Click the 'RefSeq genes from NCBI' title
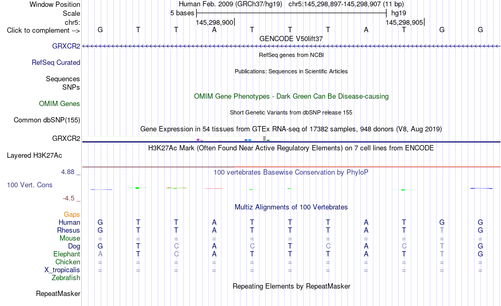This screenshot has height=306, width=501. (x=292, y=55)
